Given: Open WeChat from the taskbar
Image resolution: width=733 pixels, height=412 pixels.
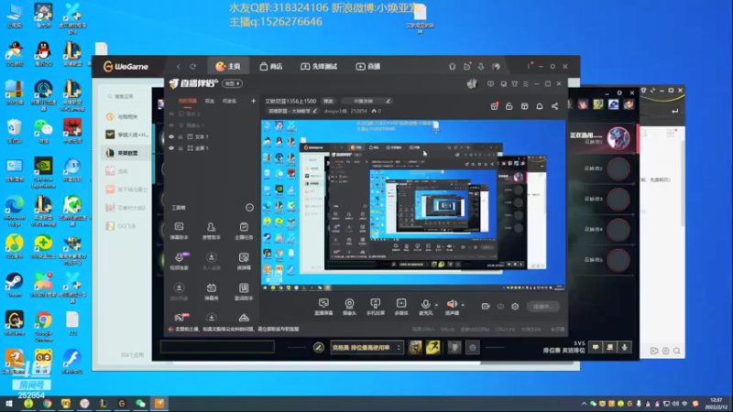Looking at the screenshot, I should coord(140,403).
